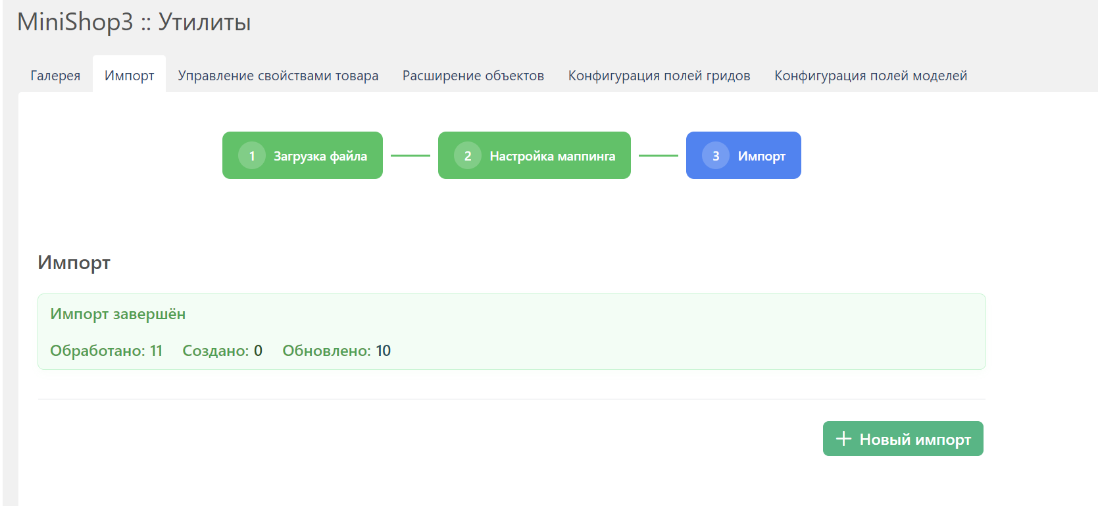This screenshot has height=506, width=1098.
Task: Click the Обновлено: 10 counter
Action: point(336,351)
